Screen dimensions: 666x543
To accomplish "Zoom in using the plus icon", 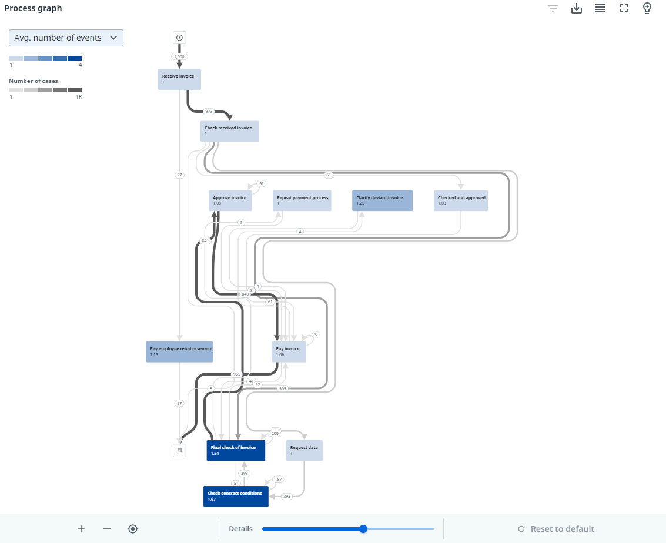I will (x=81, y=528).
